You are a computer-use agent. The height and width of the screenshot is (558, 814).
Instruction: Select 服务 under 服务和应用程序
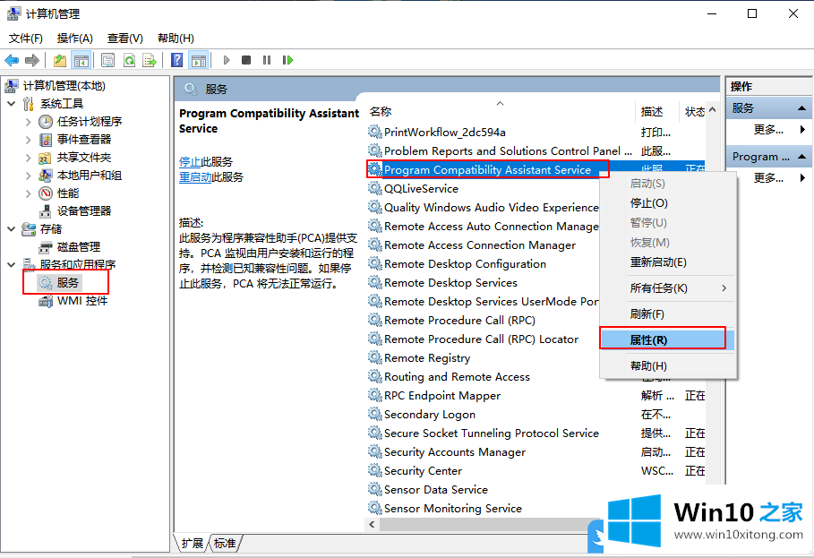coord(67,282)
